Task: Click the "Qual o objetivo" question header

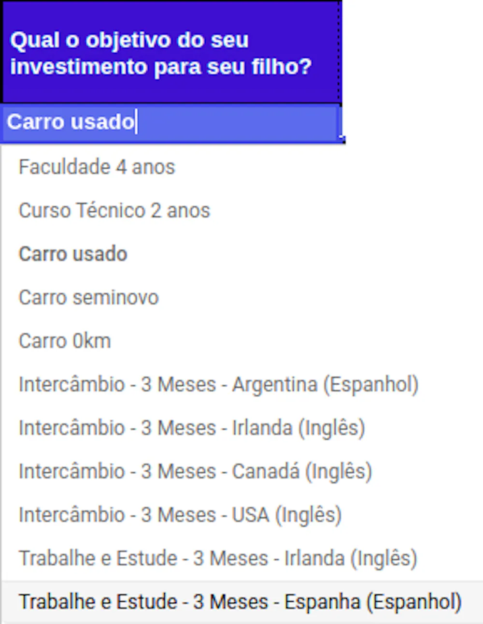Action: (171, 53)
